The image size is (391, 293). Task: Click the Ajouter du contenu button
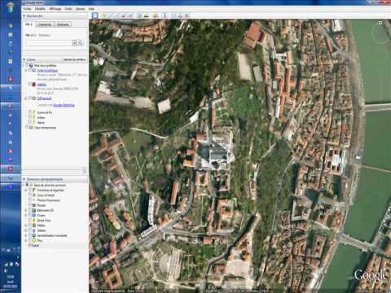point(74,59)
